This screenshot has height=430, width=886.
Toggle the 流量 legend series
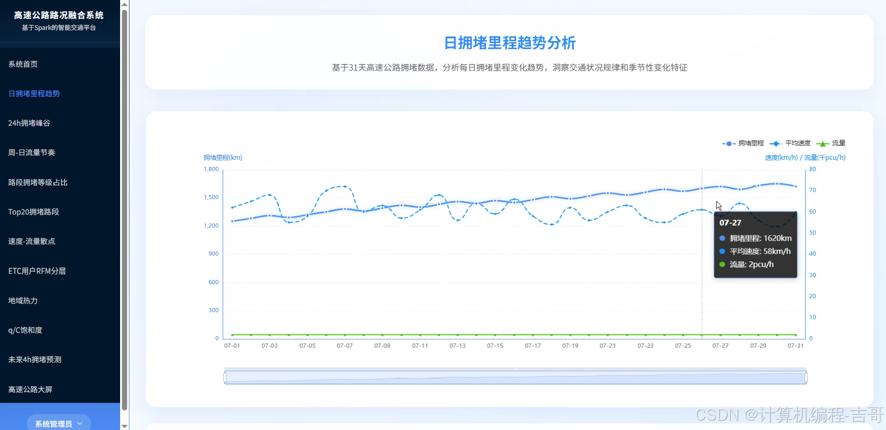(x=831, y=143)
